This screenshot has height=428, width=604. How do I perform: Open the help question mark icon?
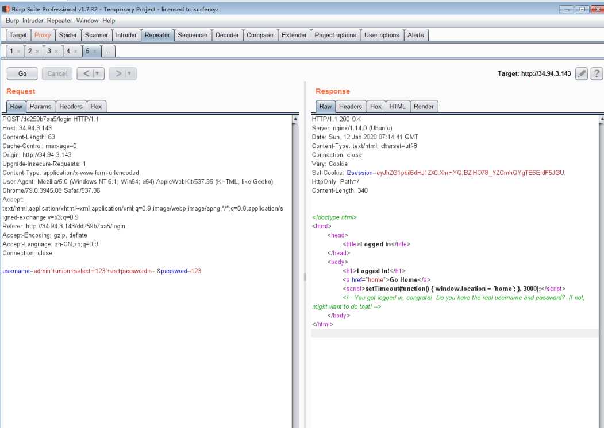click(597, 73)
